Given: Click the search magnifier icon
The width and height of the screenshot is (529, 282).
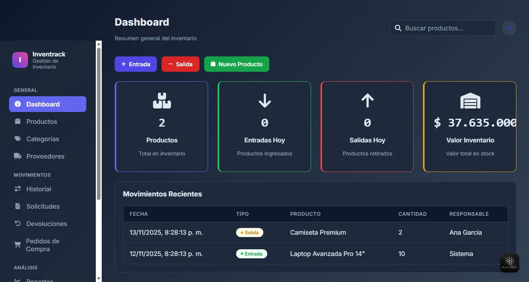Looking at the screenshot, I should pos(398,28).
